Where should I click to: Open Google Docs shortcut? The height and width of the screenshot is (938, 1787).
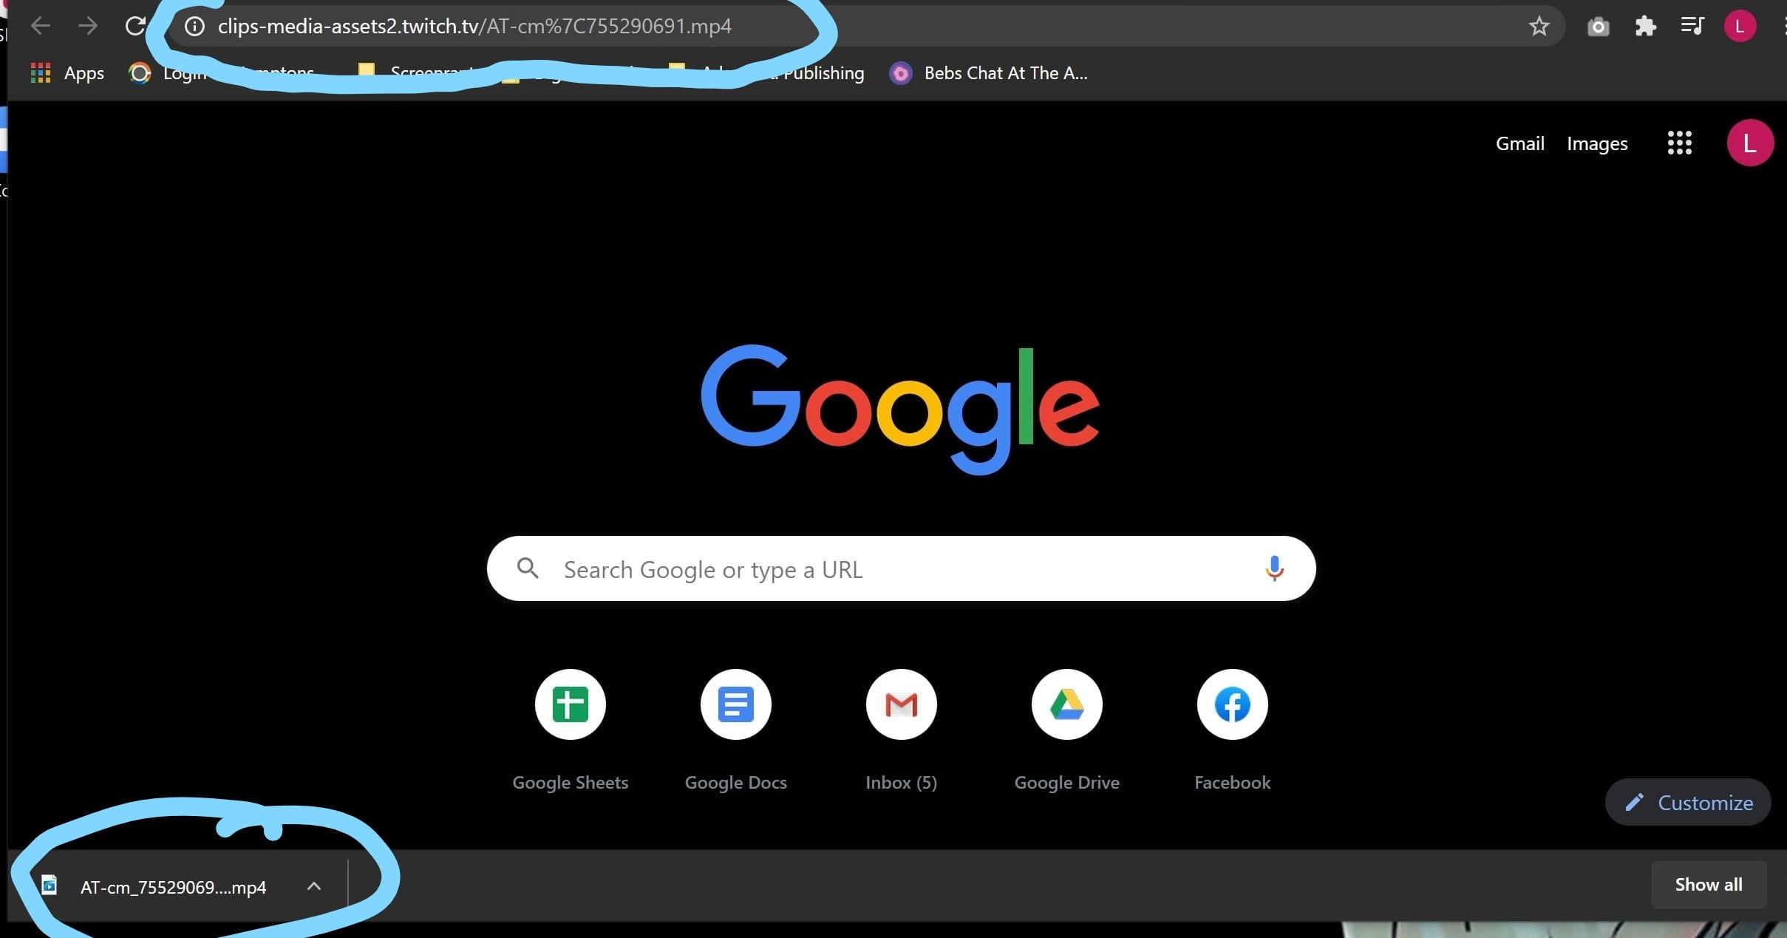tap(734, 705)
